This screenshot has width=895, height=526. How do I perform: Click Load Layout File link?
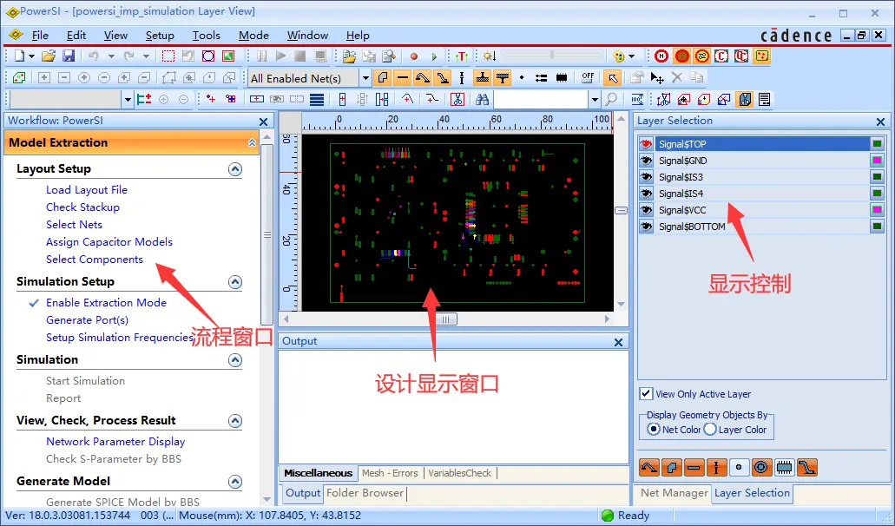(87, 190)
